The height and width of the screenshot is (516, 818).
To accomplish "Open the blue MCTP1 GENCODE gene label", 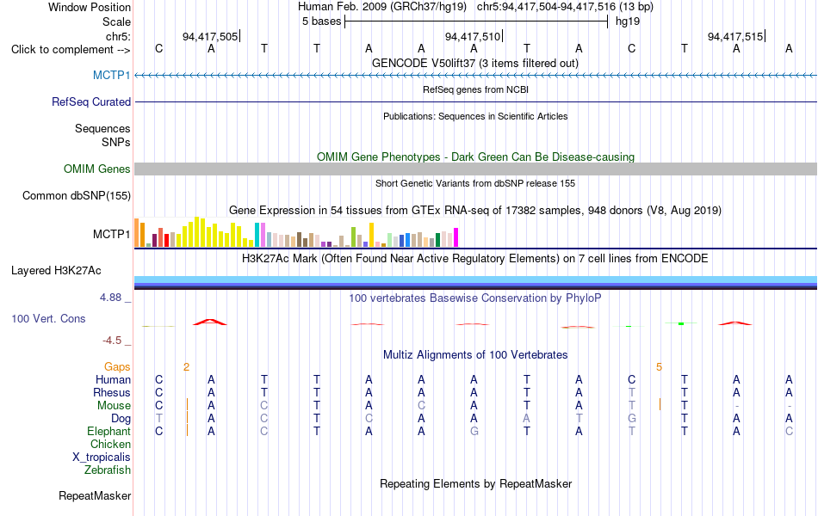I will click(x=112, y=75).
